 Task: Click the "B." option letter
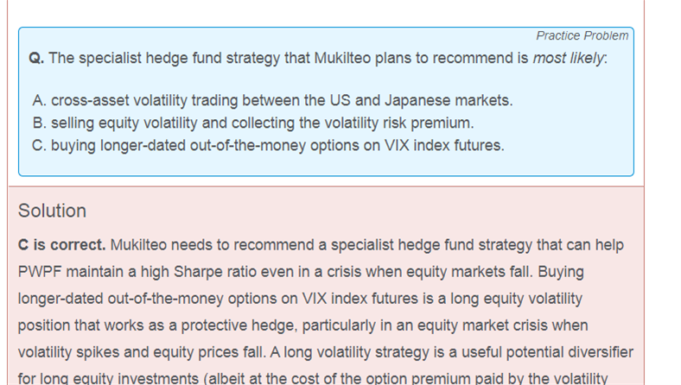39,123
